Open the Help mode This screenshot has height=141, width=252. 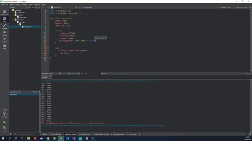pos(4,47)
